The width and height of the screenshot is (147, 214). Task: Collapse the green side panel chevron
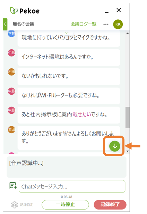click(5, 24)
